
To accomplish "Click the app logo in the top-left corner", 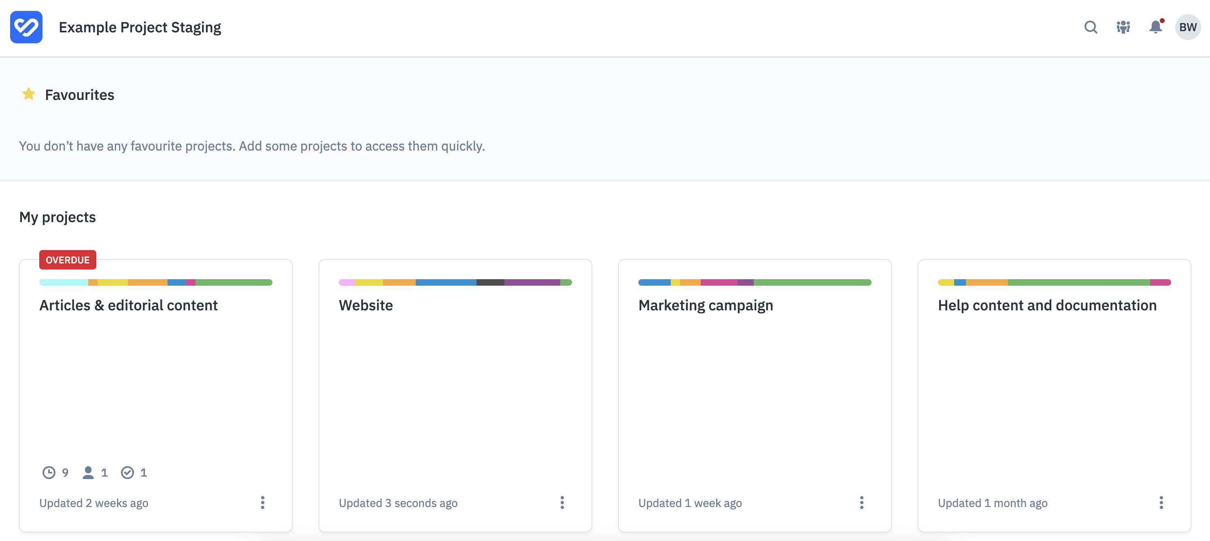I will (x=26, y=27).
